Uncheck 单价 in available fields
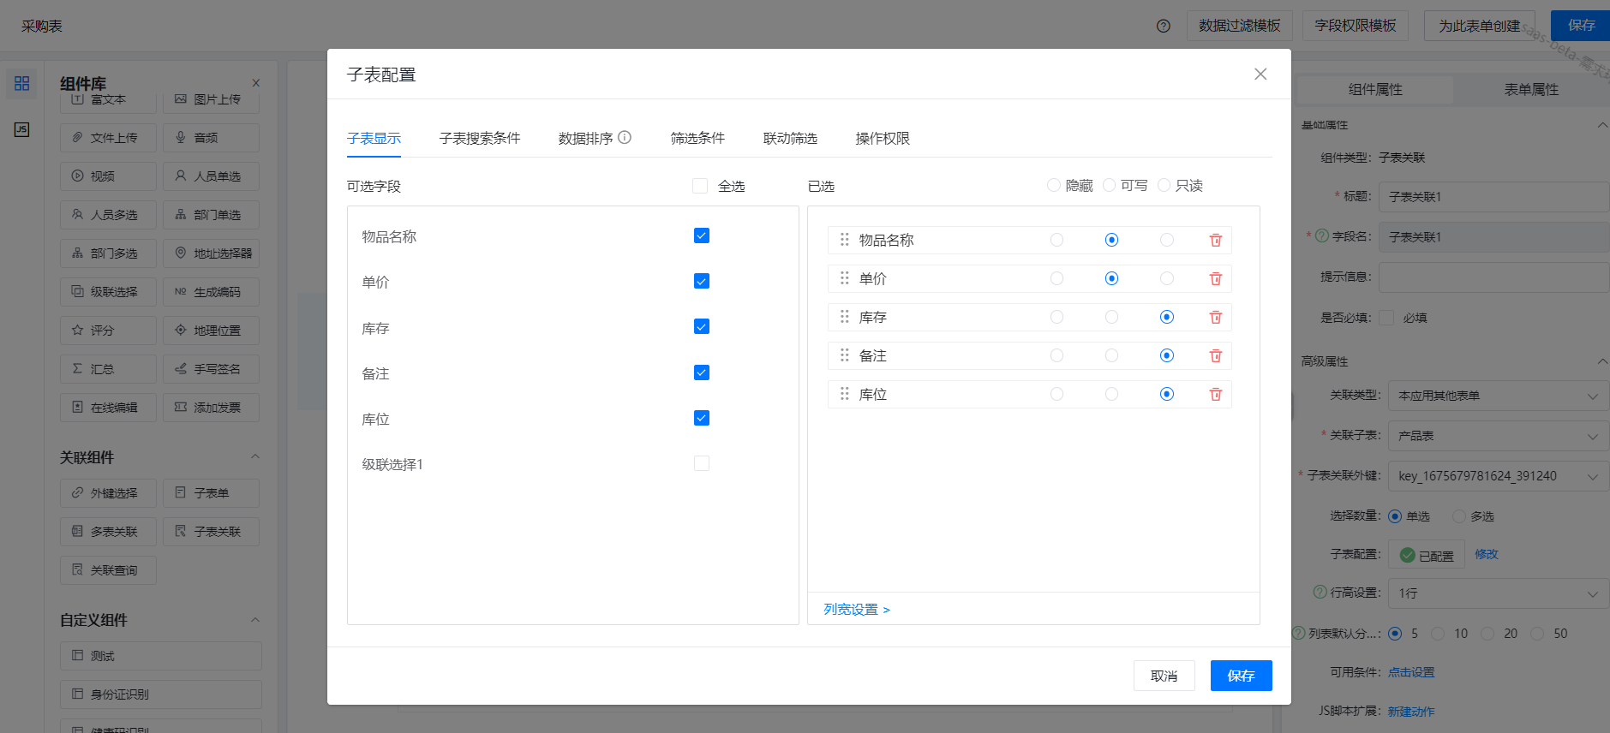 coord(702,281)
